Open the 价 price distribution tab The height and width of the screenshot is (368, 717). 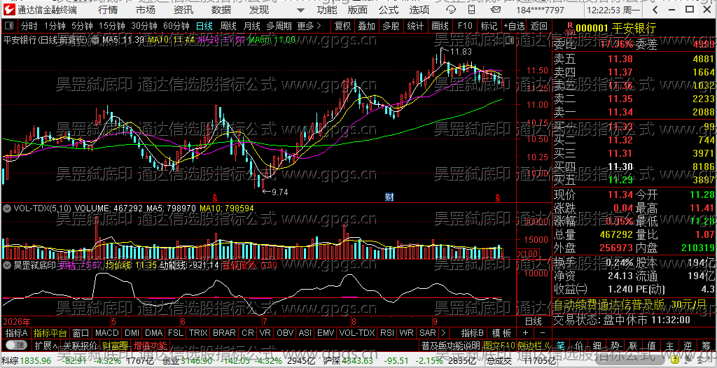(579, 345)
